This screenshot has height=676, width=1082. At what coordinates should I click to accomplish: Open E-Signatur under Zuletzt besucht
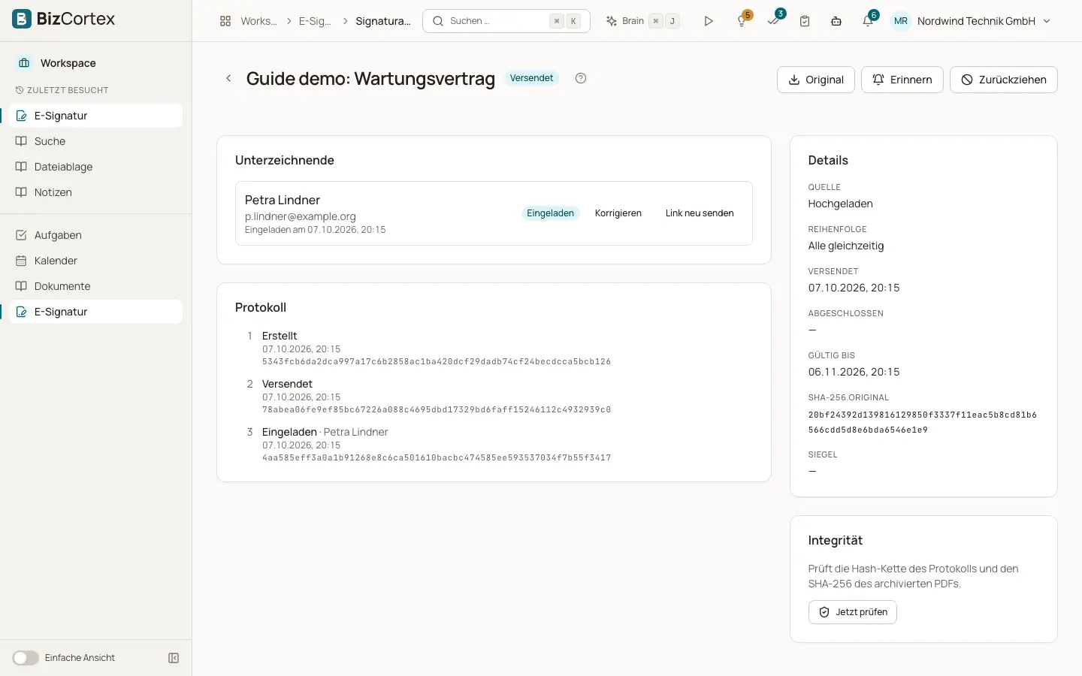tap(96, 116)
